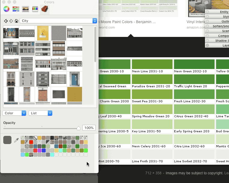Open the Color dropdown menu
229x183 pixels.
[14, 113]
